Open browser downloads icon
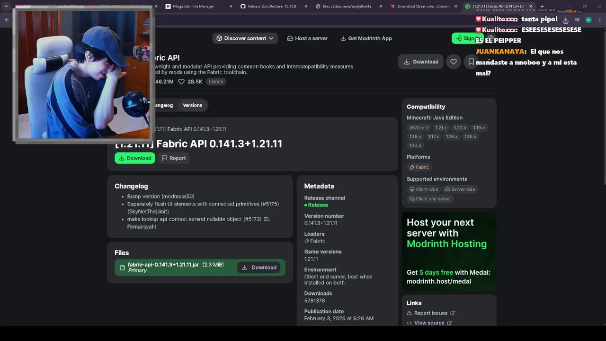The height and width of the screenshot is (341, 606). point(565,20)
